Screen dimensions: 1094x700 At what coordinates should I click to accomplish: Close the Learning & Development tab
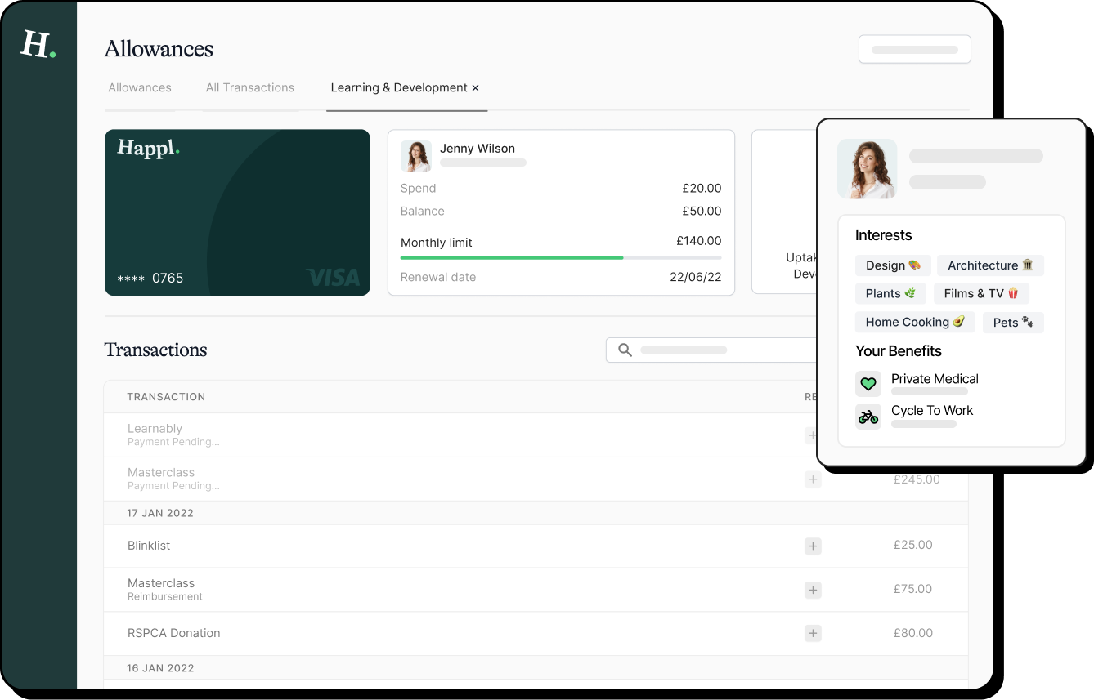click(x=475, y=87)
